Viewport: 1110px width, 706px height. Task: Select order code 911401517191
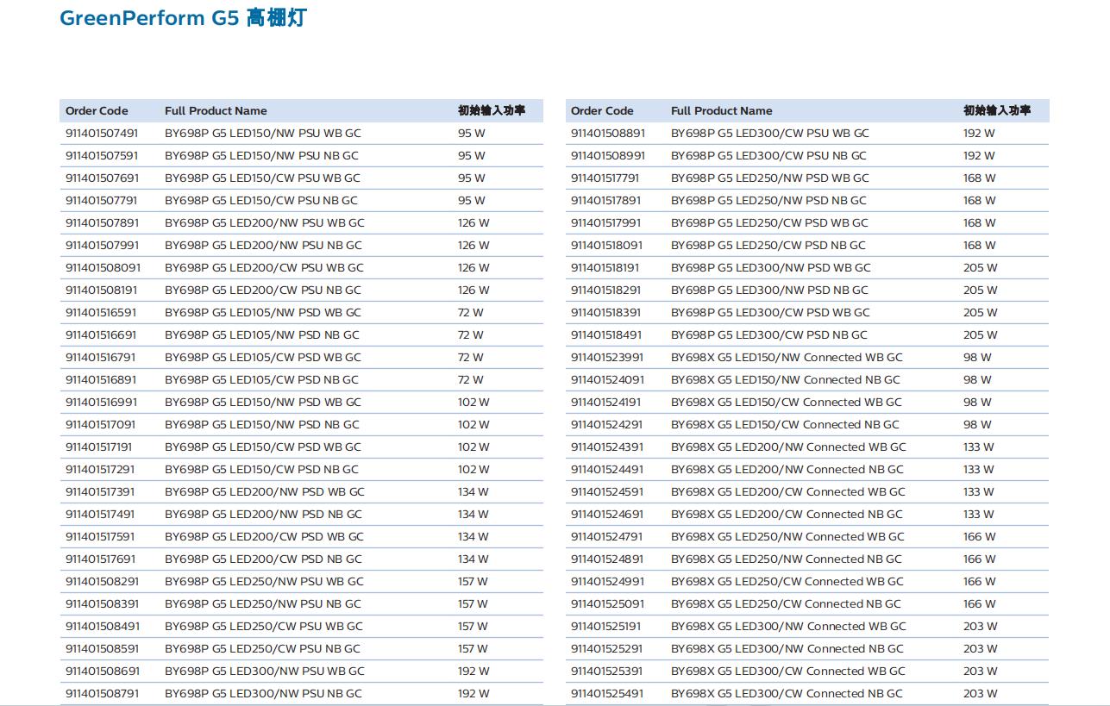tap(99, 447)
